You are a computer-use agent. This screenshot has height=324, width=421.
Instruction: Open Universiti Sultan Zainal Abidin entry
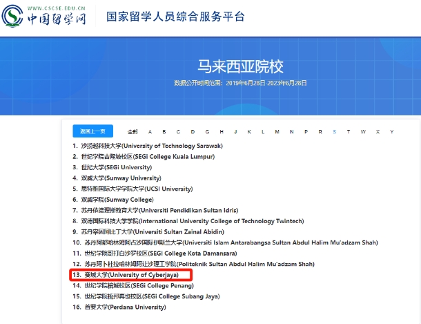(x=148, y=232)
